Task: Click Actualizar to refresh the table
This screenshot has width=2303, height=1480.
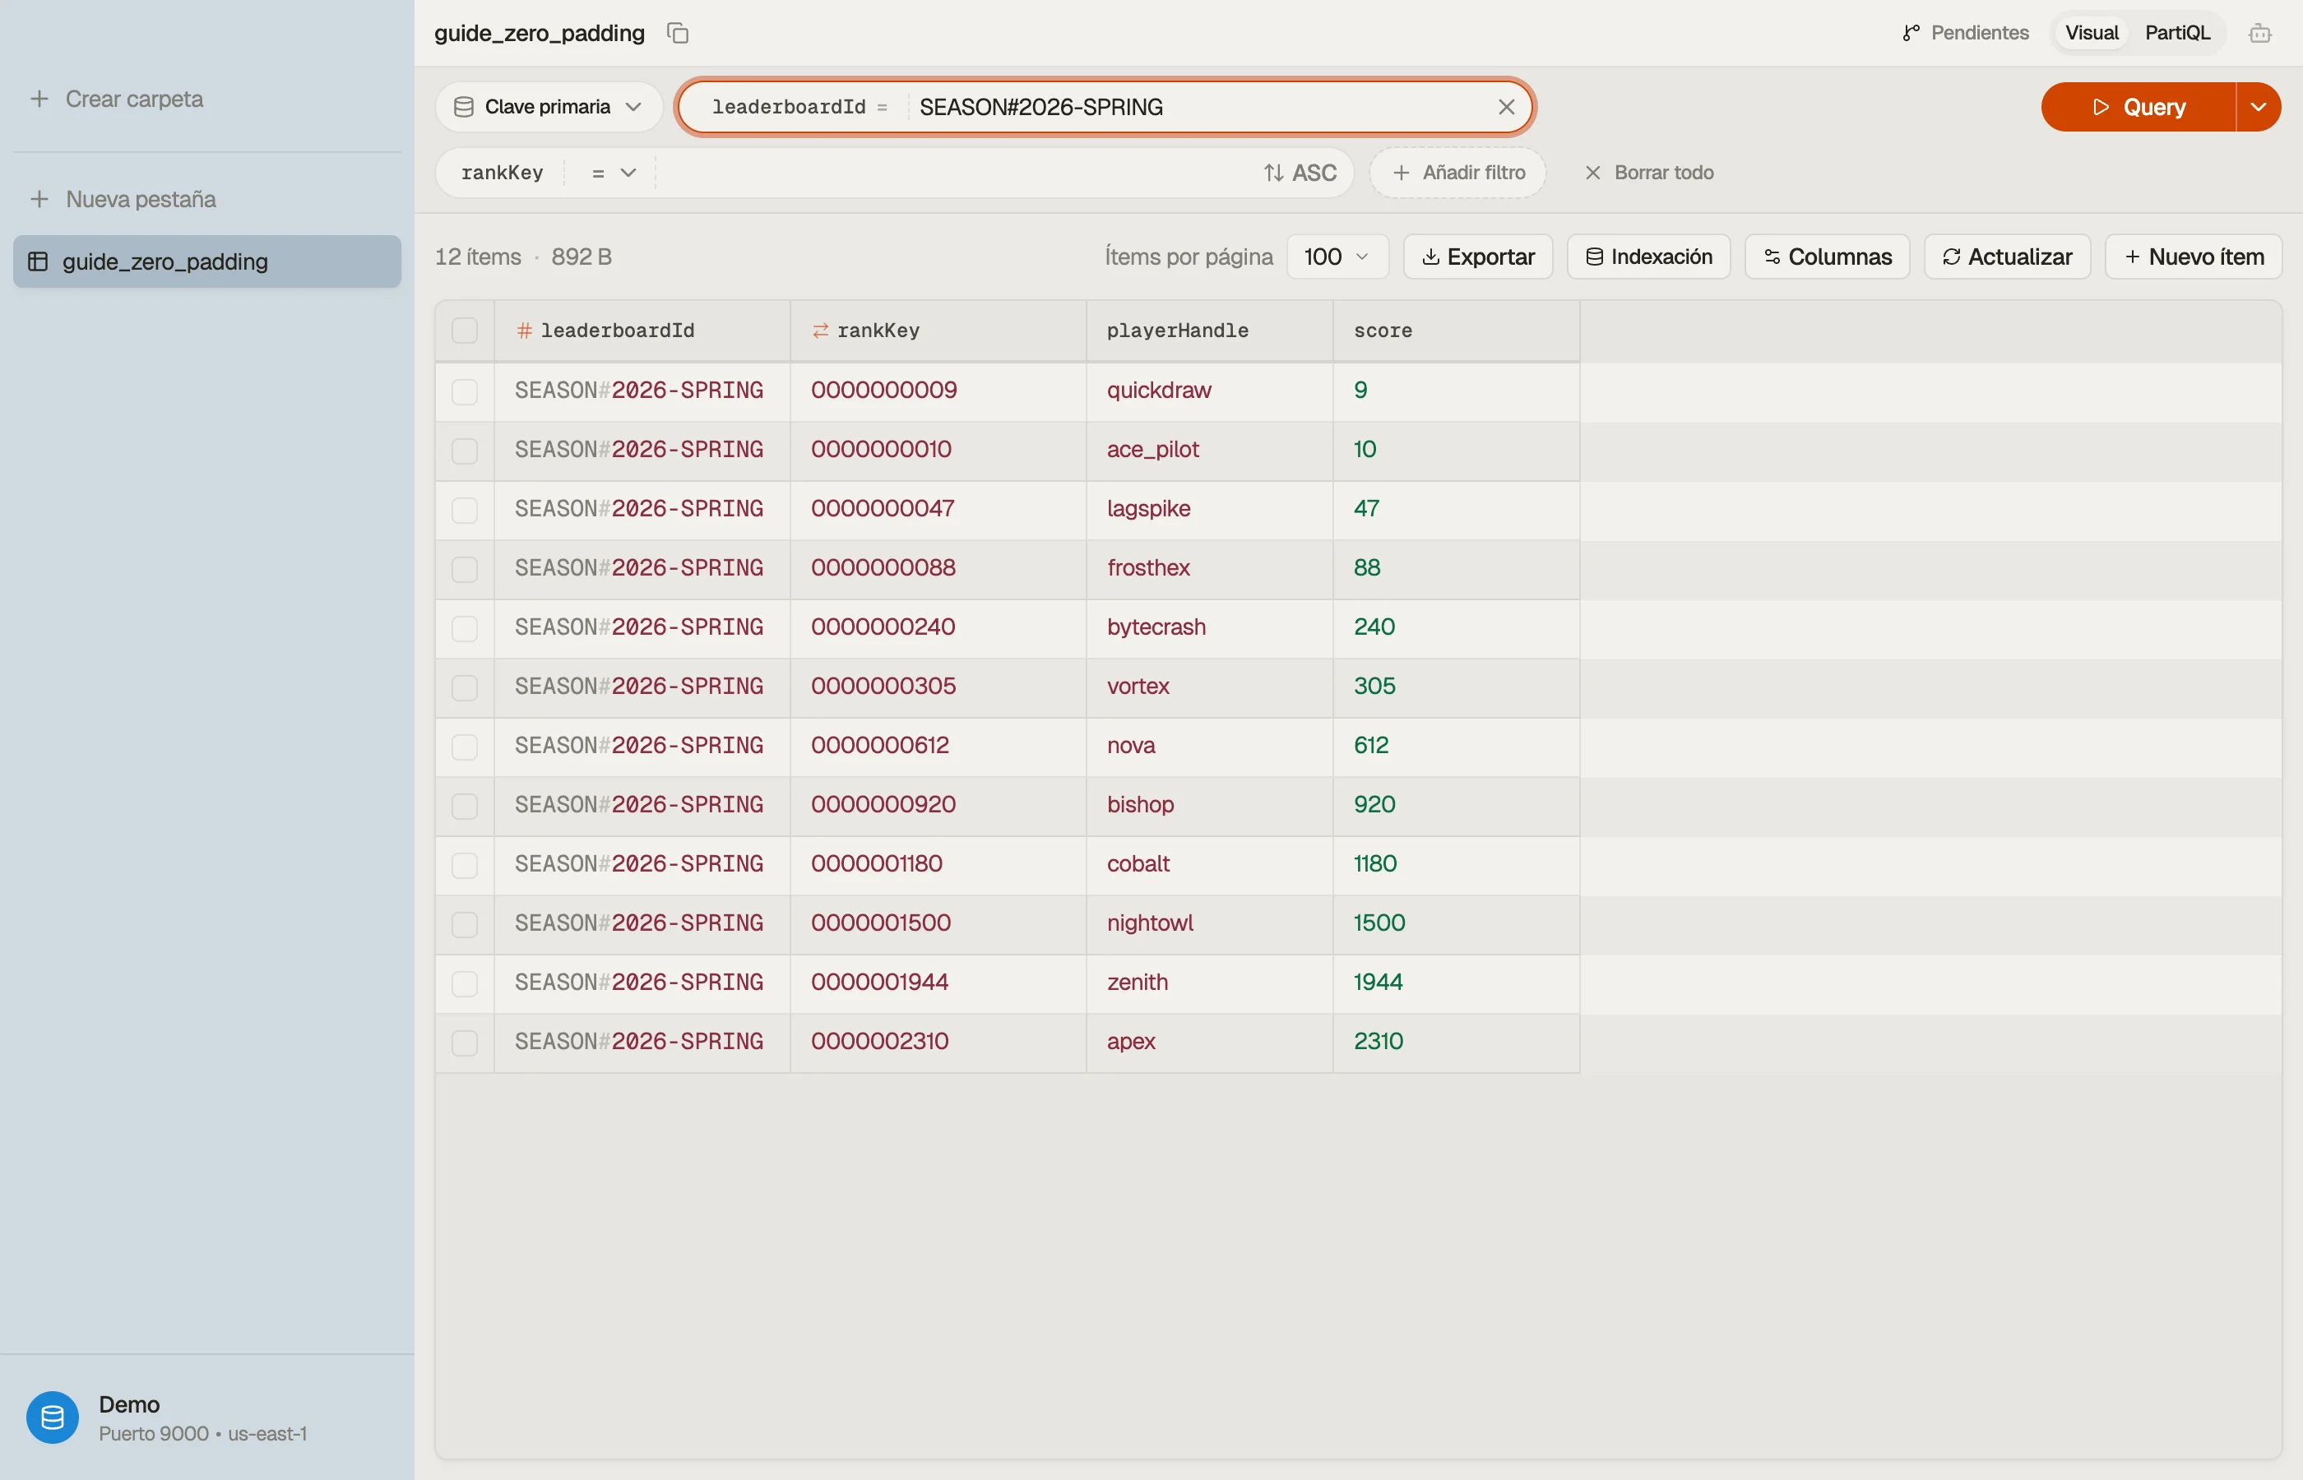Action: 2007,257
